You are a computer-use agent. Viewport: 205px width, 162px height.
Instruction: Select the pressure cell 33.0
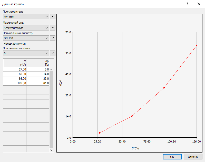(x=38, y=79)
